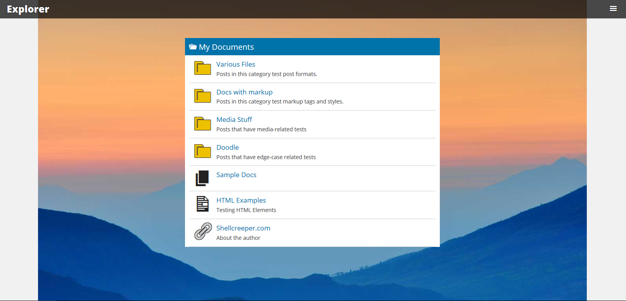Click the My Documents panel heading
This screenshot has width=626, height=301.
[x=226, y=47]
